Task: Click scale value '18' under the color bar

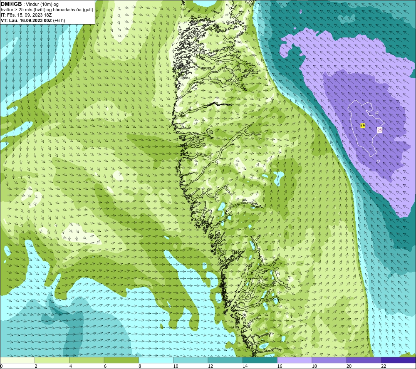Action: coord(314,366)
